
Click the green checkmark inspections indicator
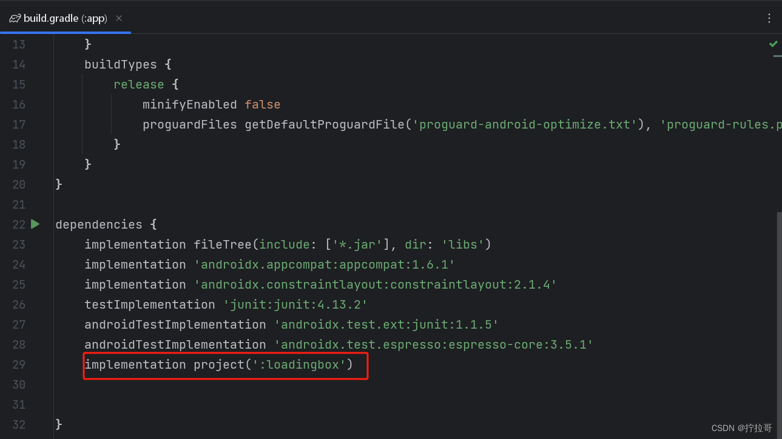point(774,44)
